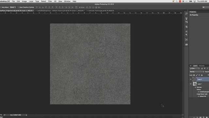Image resolution: width=209 pixels, height=118 pixels.
Task: Click the link layers icon
Action: click(x=194, y=117)
